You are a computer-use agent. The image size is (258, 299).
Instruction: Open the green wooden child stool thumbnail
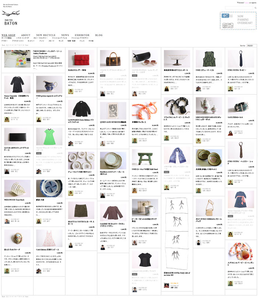(x=145, y=158)
